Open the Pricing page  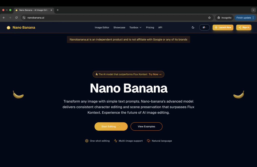(150, 28)
